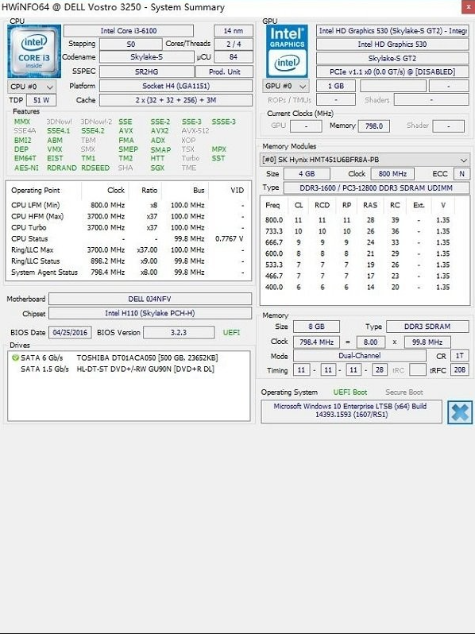This screenshot has width=475, height=634.
Task: Expand the SK Hynix memory module dropdown
Action: tap(365, 160)
